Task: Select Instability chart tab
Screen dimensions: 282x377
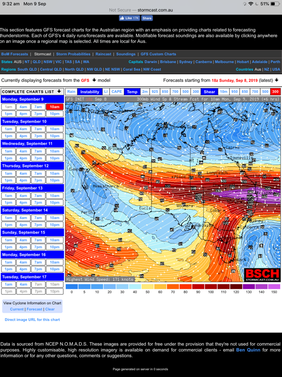Action: [x=90, y=92]
